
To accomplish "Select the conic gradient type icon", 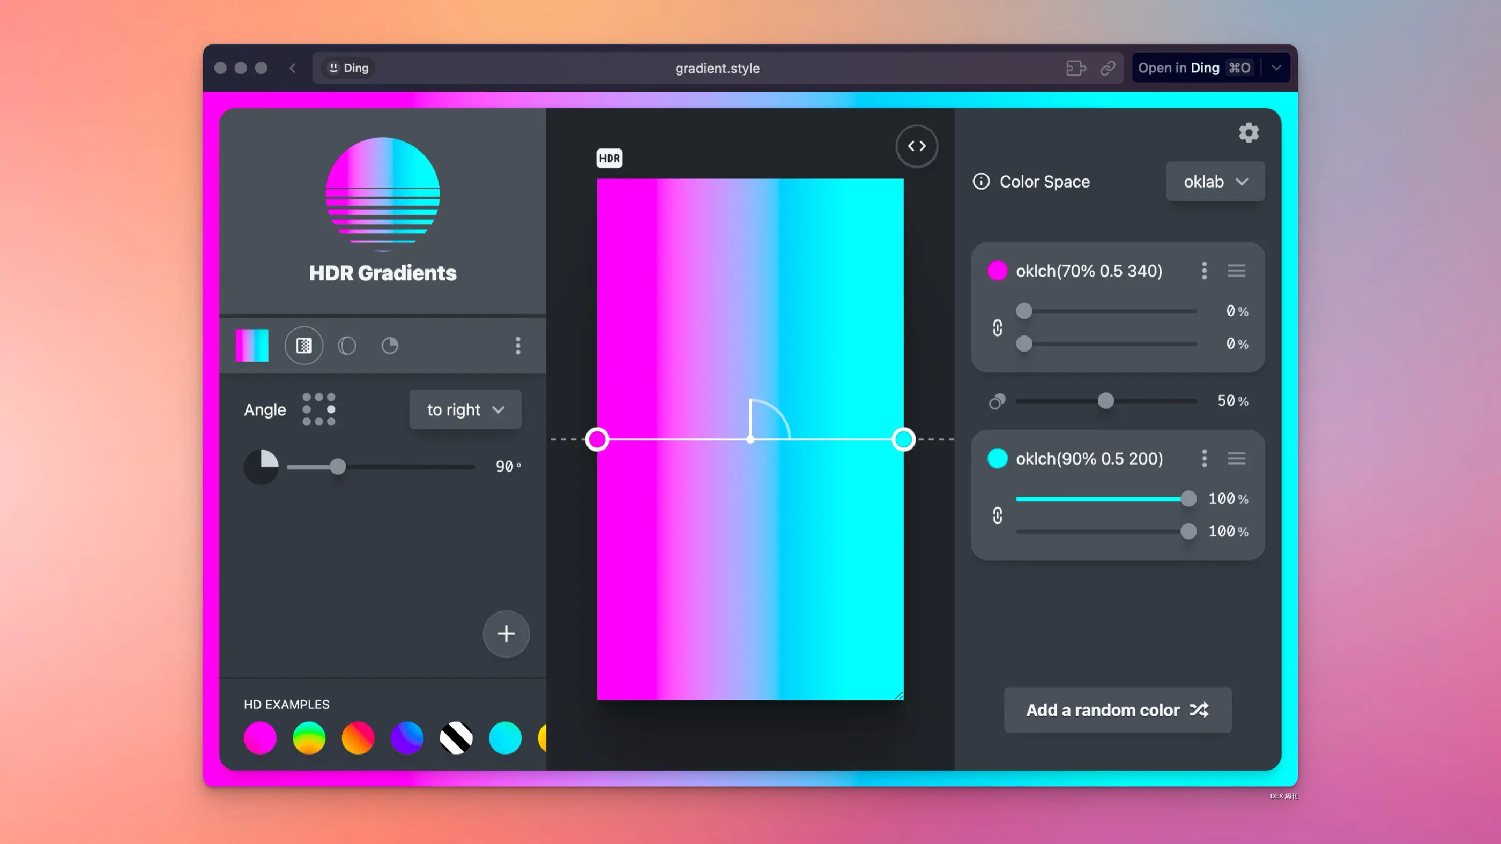I will point(389,346).
